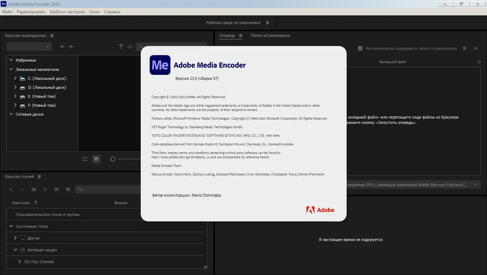Click the Формат column header
Image resolution: width=487 pixels, height=275 pixels.
121,203
